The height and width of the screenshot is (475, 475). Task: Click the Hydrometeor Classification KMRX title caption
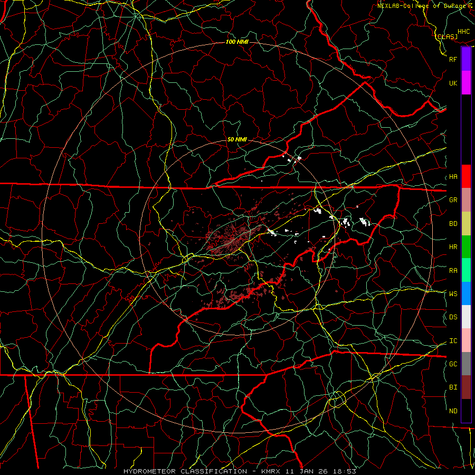[240, 471]
